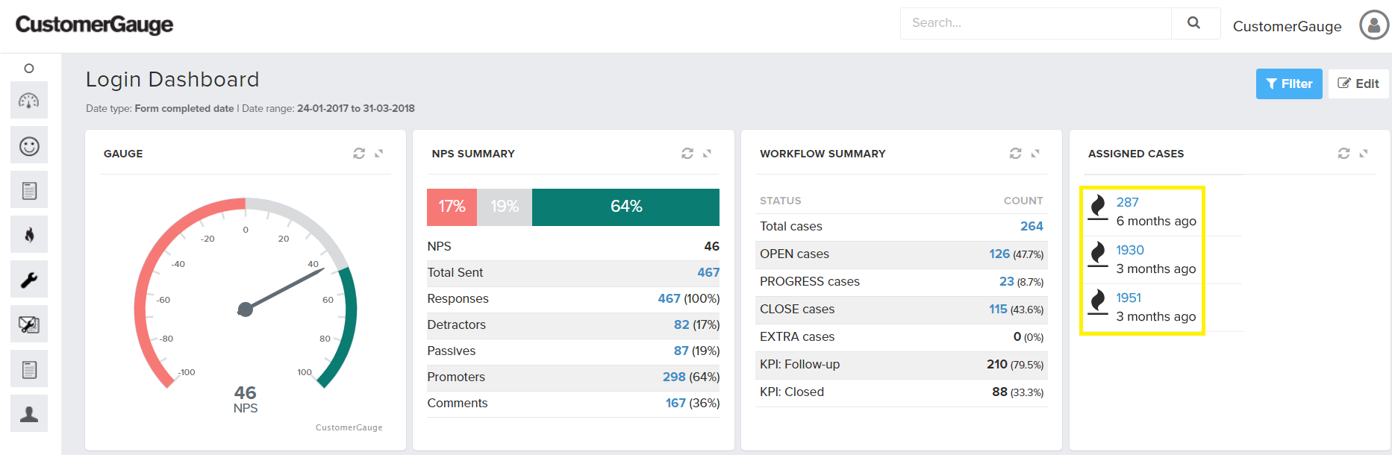Click the Login Dashboard title

click(x=172, y=79)
